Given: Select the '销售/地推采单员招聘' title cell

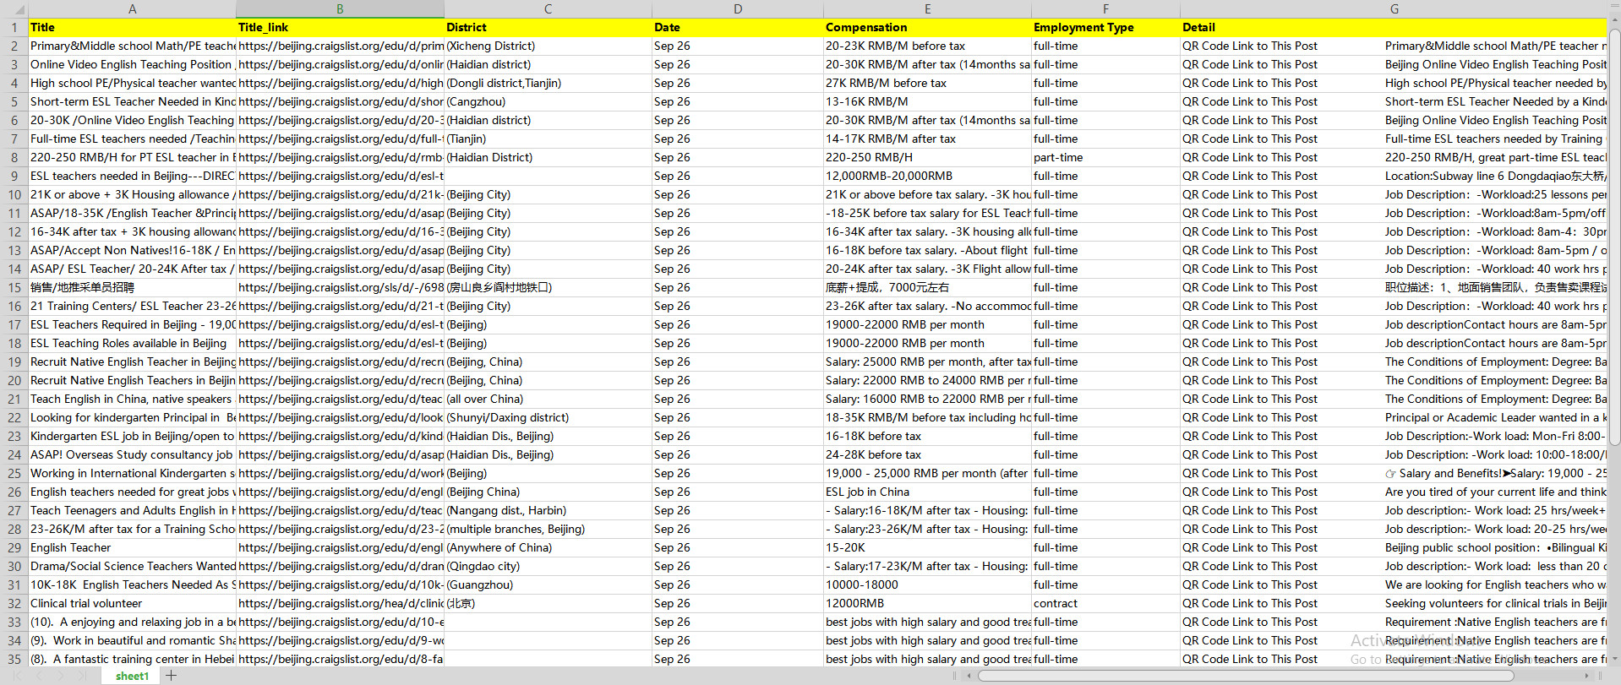Looking at the screenshot, I should point(132,287).
